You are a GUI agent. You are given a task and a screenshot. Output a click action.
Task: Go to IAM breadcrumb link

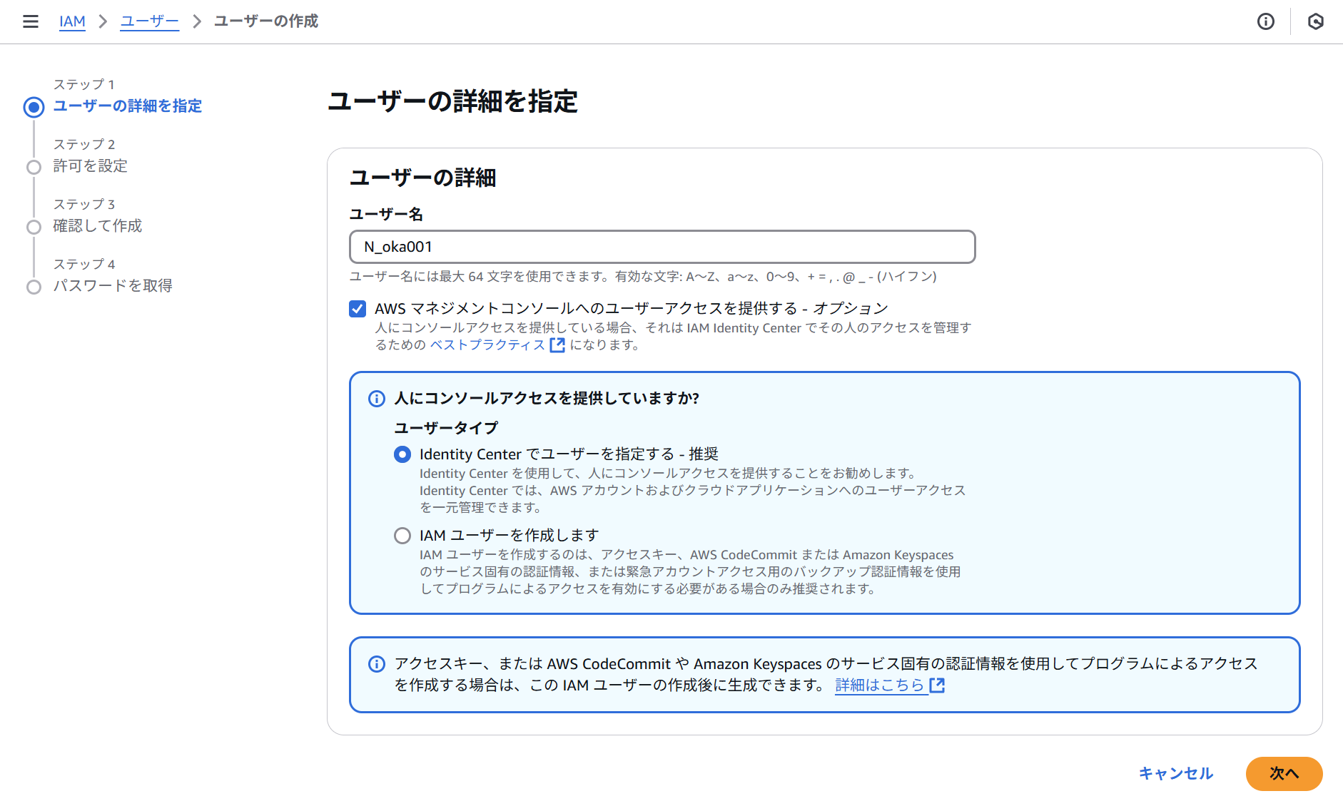(72, 21)
